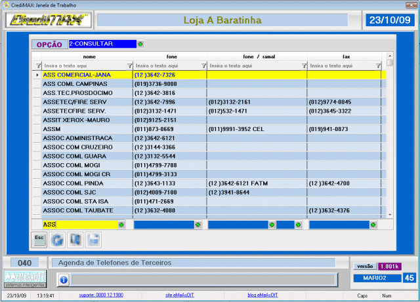Click the refresh icon beside the Esc button

pyautogui.click(x=57, y=239)
